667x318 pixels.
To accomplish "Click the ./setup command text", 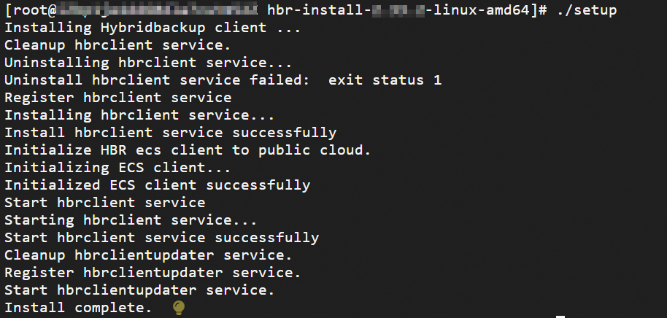I will pyautogui.click(x=586, y=10).
